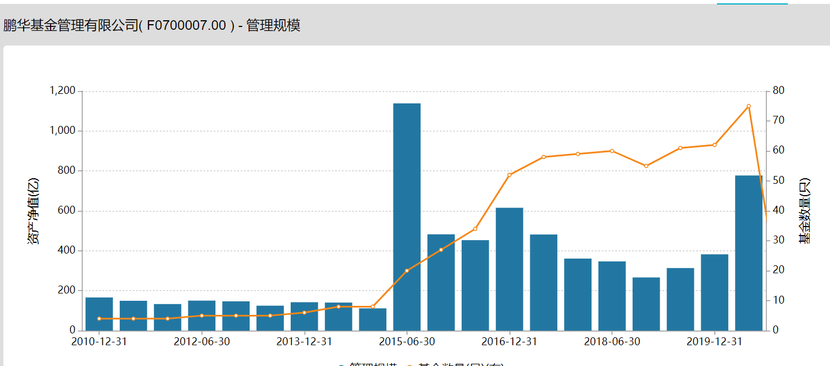
Task: Select the blue bar for 2019-12-31
Action: pos(715,292)
